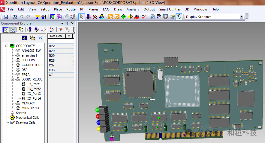Collapse the LOGIC_REUSE tree node

click(12, 79)
